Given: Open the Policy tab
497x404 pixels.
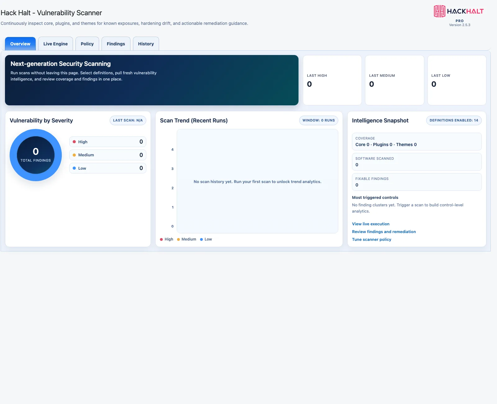Looking at the screenshot, I should [x=87, y=44].
